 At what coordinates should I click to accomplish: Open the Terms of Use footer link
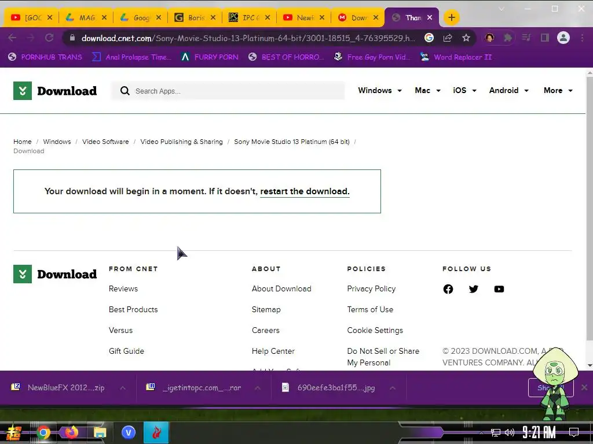pos(370,310)
